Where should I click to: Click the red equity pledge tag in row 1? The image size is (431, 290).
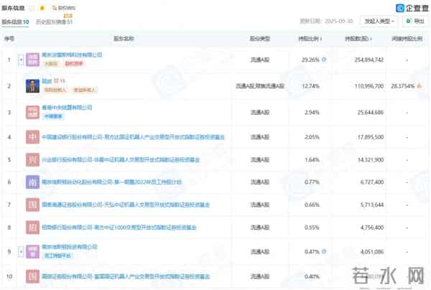(x=74, y=64)
